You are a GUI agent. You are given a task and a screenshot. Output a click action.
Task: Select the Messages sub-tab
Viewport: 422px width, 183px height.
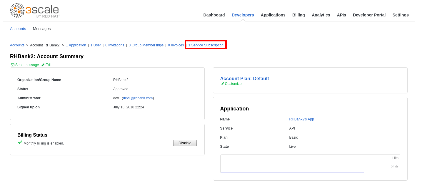42,29
